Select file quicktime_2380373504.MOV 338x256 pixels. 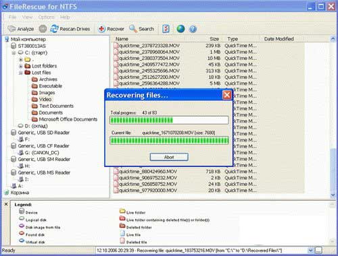(x=149, y=58)
